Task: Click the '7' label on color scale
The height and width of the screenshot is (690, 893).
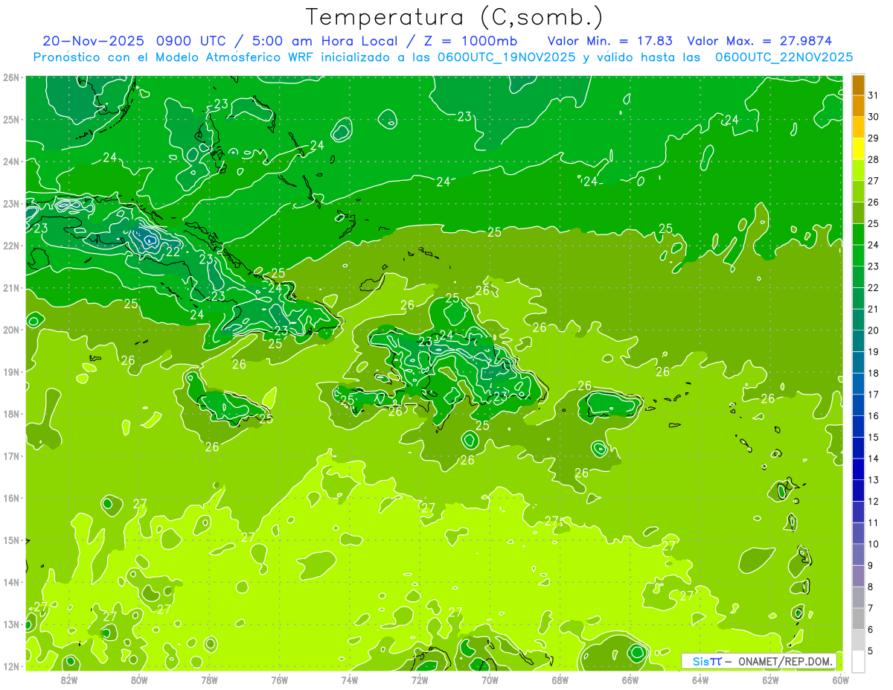Action: (870, 609)
